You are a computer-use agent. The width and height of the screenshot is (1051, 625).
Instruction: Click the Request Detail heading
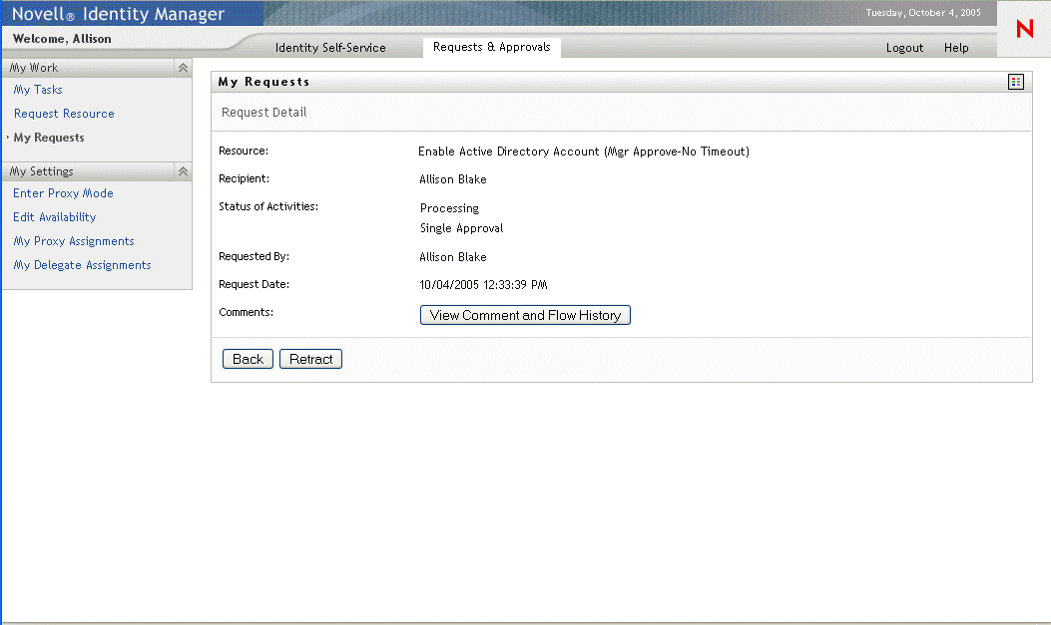pyautogui.click(x=264, y=113)
